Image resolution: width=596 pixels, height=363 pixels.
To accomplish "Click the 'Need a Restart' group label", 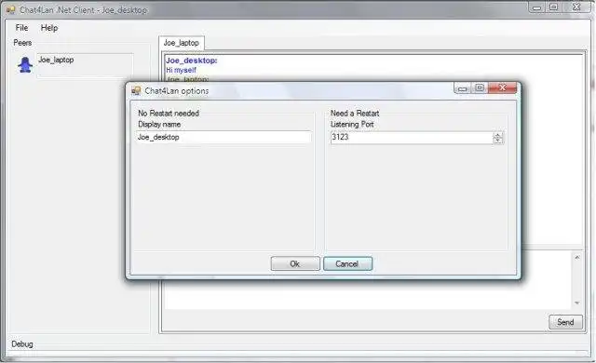I will (x=355, y=114).
